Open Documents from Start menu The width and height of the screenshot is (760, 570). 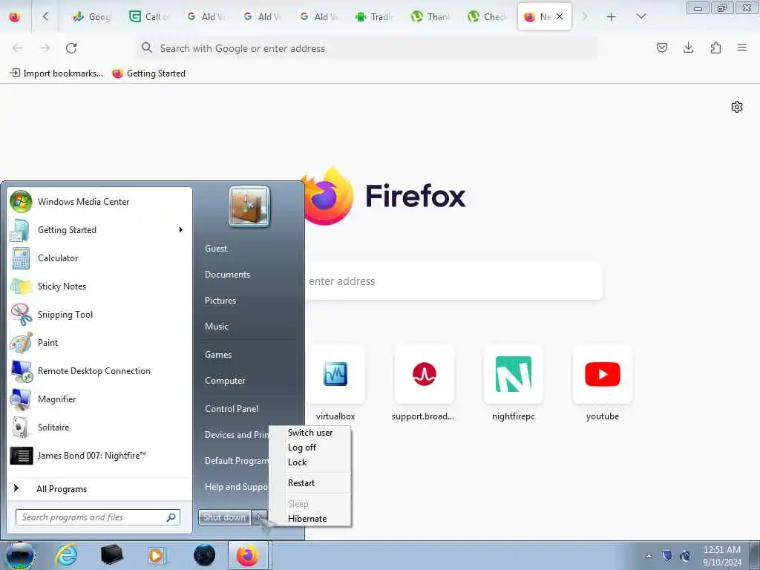(227, 275)
